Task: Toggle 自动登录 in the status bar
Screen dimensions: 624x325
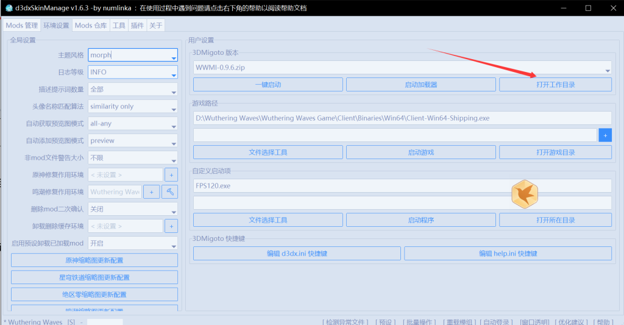Action: click(x=498, y=321)
